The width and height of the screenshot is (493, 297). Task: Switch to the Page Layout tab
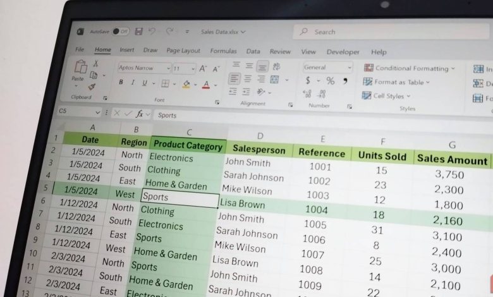coord(183,51)
